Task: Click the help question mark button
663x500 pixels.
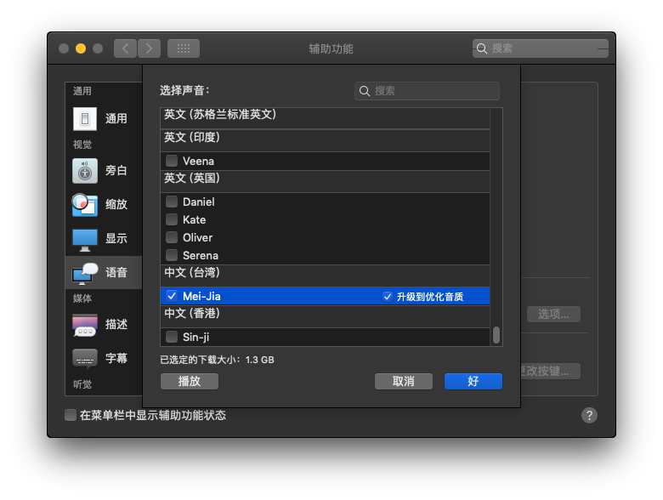Action: tap(589, 415)
